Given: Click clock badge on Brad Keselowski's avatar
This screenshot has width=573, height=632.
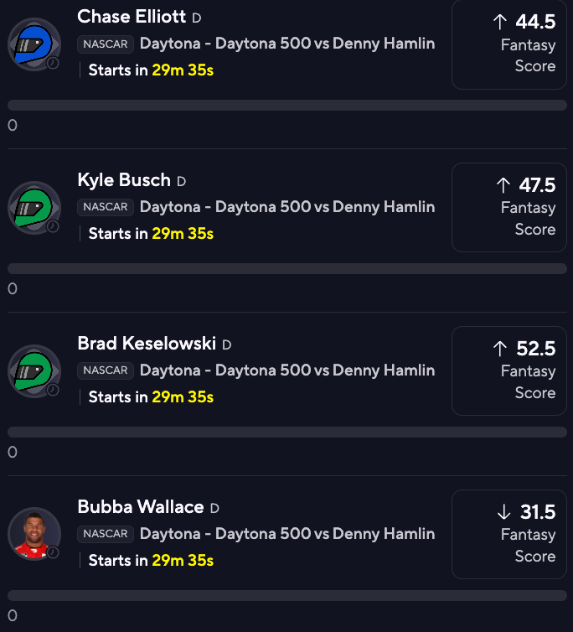Looking at the screenshot, I should click(53, 390).
